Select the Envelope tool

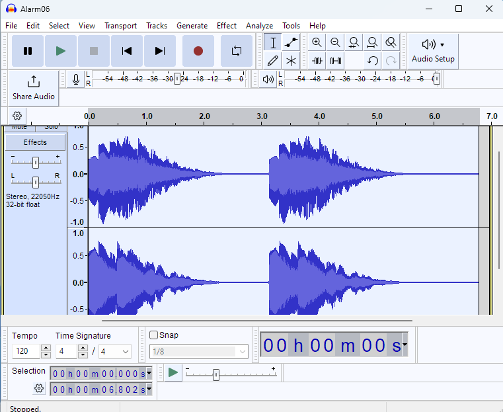point(291,43)
